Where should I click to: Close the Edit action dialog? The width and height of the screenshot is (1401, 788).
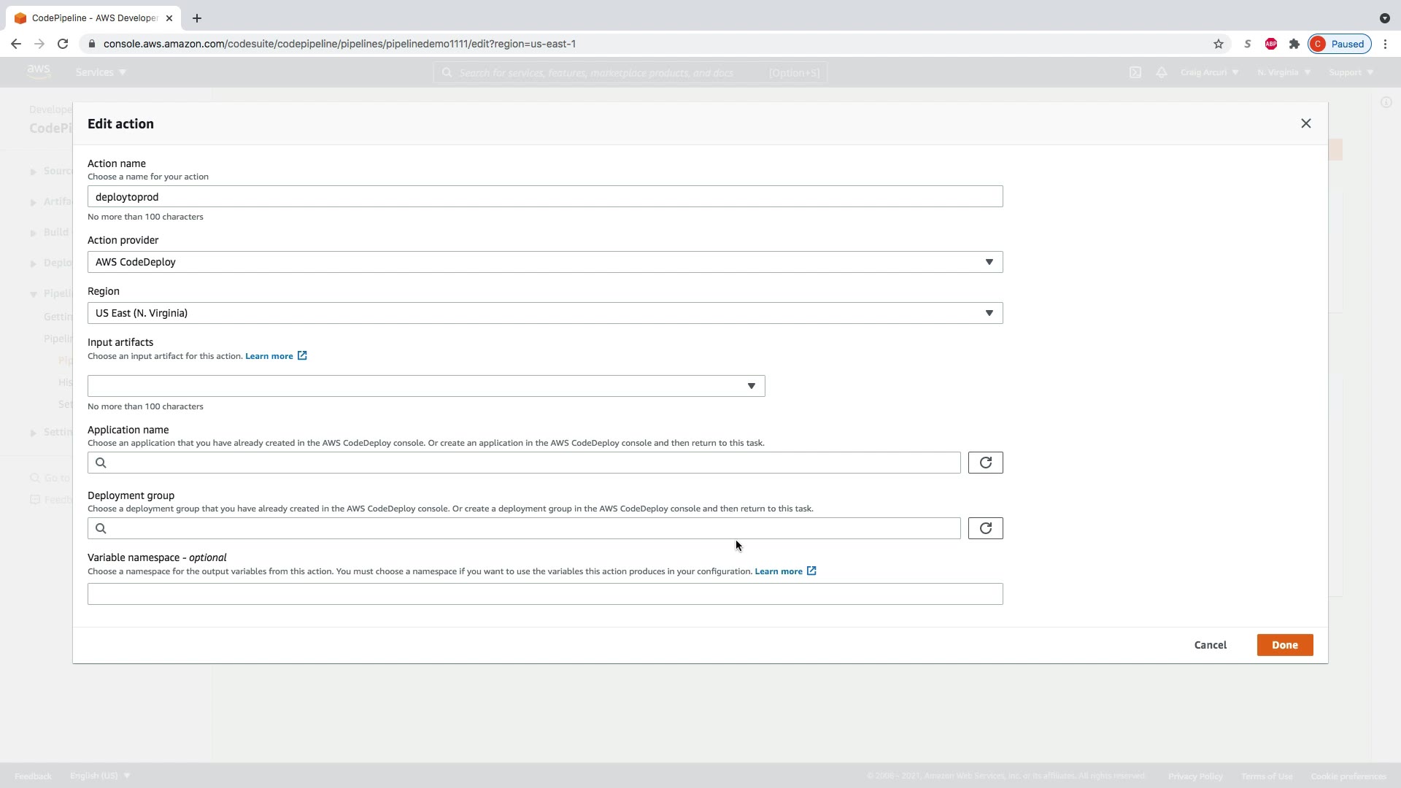tap(1305, 123)
